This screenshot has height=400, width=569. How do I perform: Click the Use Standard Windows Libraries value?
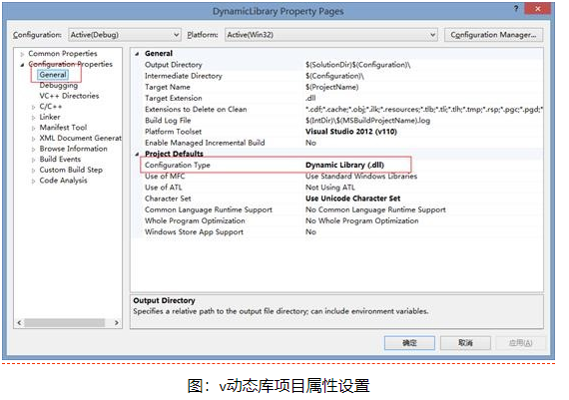(361, 177)
